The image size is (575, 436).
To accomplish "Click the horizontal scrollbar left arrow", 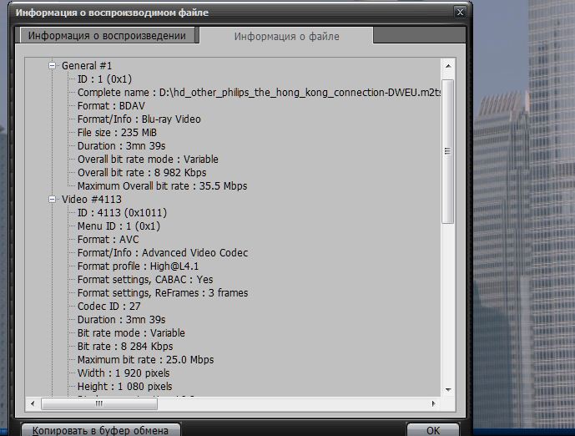I will point(33,403).
